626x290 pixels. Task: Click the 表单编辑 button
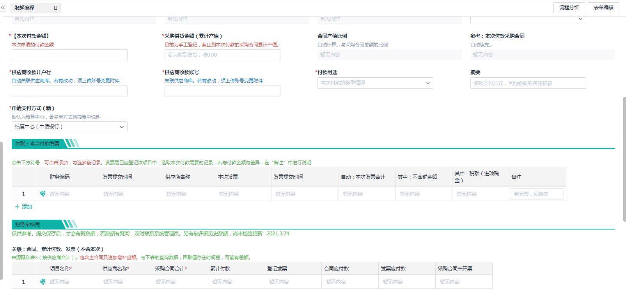point(603,7)
